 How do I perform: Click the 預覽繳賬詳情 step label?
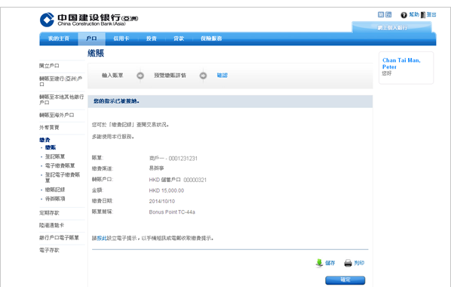click(x=170, y=76)
